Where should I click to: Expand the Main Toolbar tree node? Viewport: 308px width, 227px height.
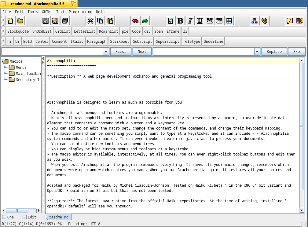click(5, 73)
